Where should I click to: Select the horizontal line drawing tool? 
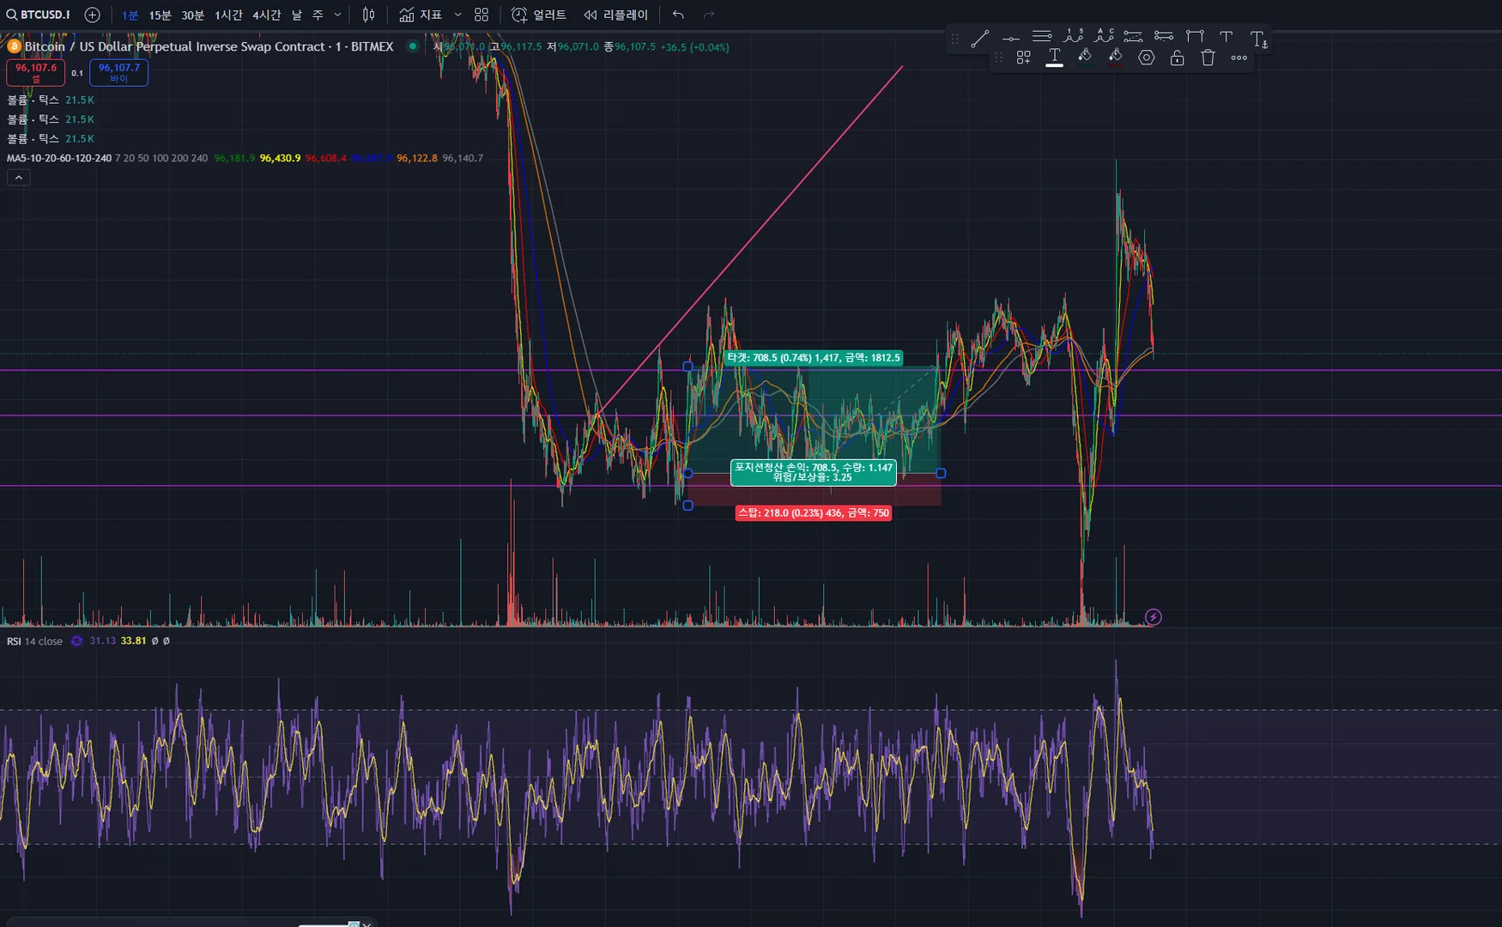click(x=1011, y=37)
